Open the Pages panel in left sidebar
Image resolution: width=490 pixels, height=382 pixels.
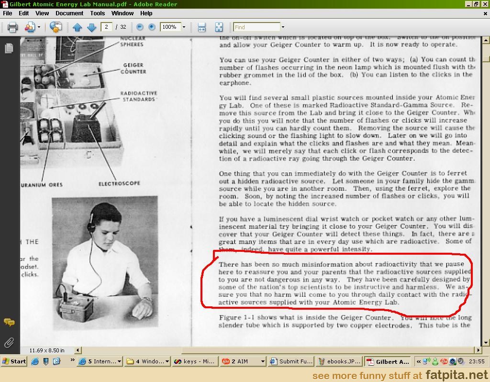pos(9,48)
